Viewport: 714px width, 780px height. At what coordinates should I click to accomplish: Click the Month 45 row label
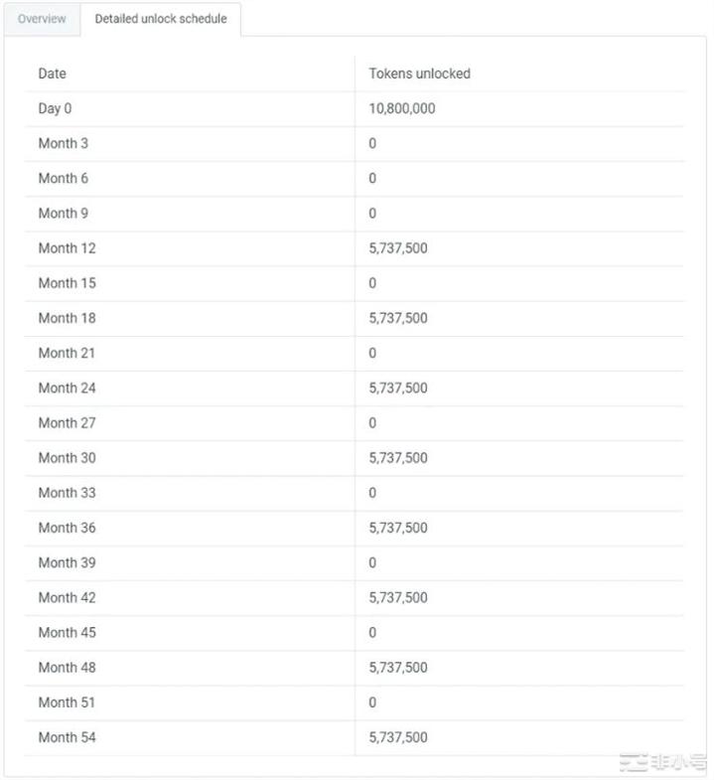pos(67,632)
